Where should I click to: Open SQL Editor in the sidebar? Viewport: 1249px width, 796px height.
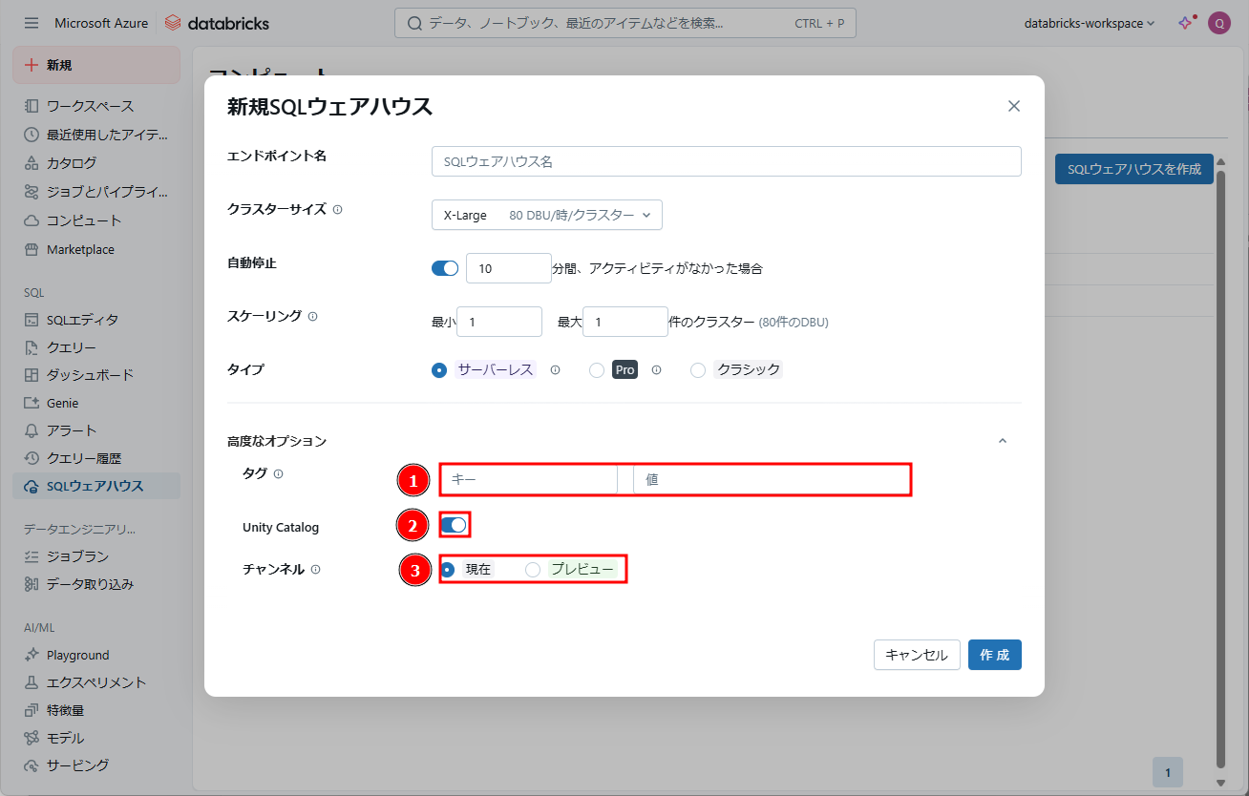pos(82,320)
